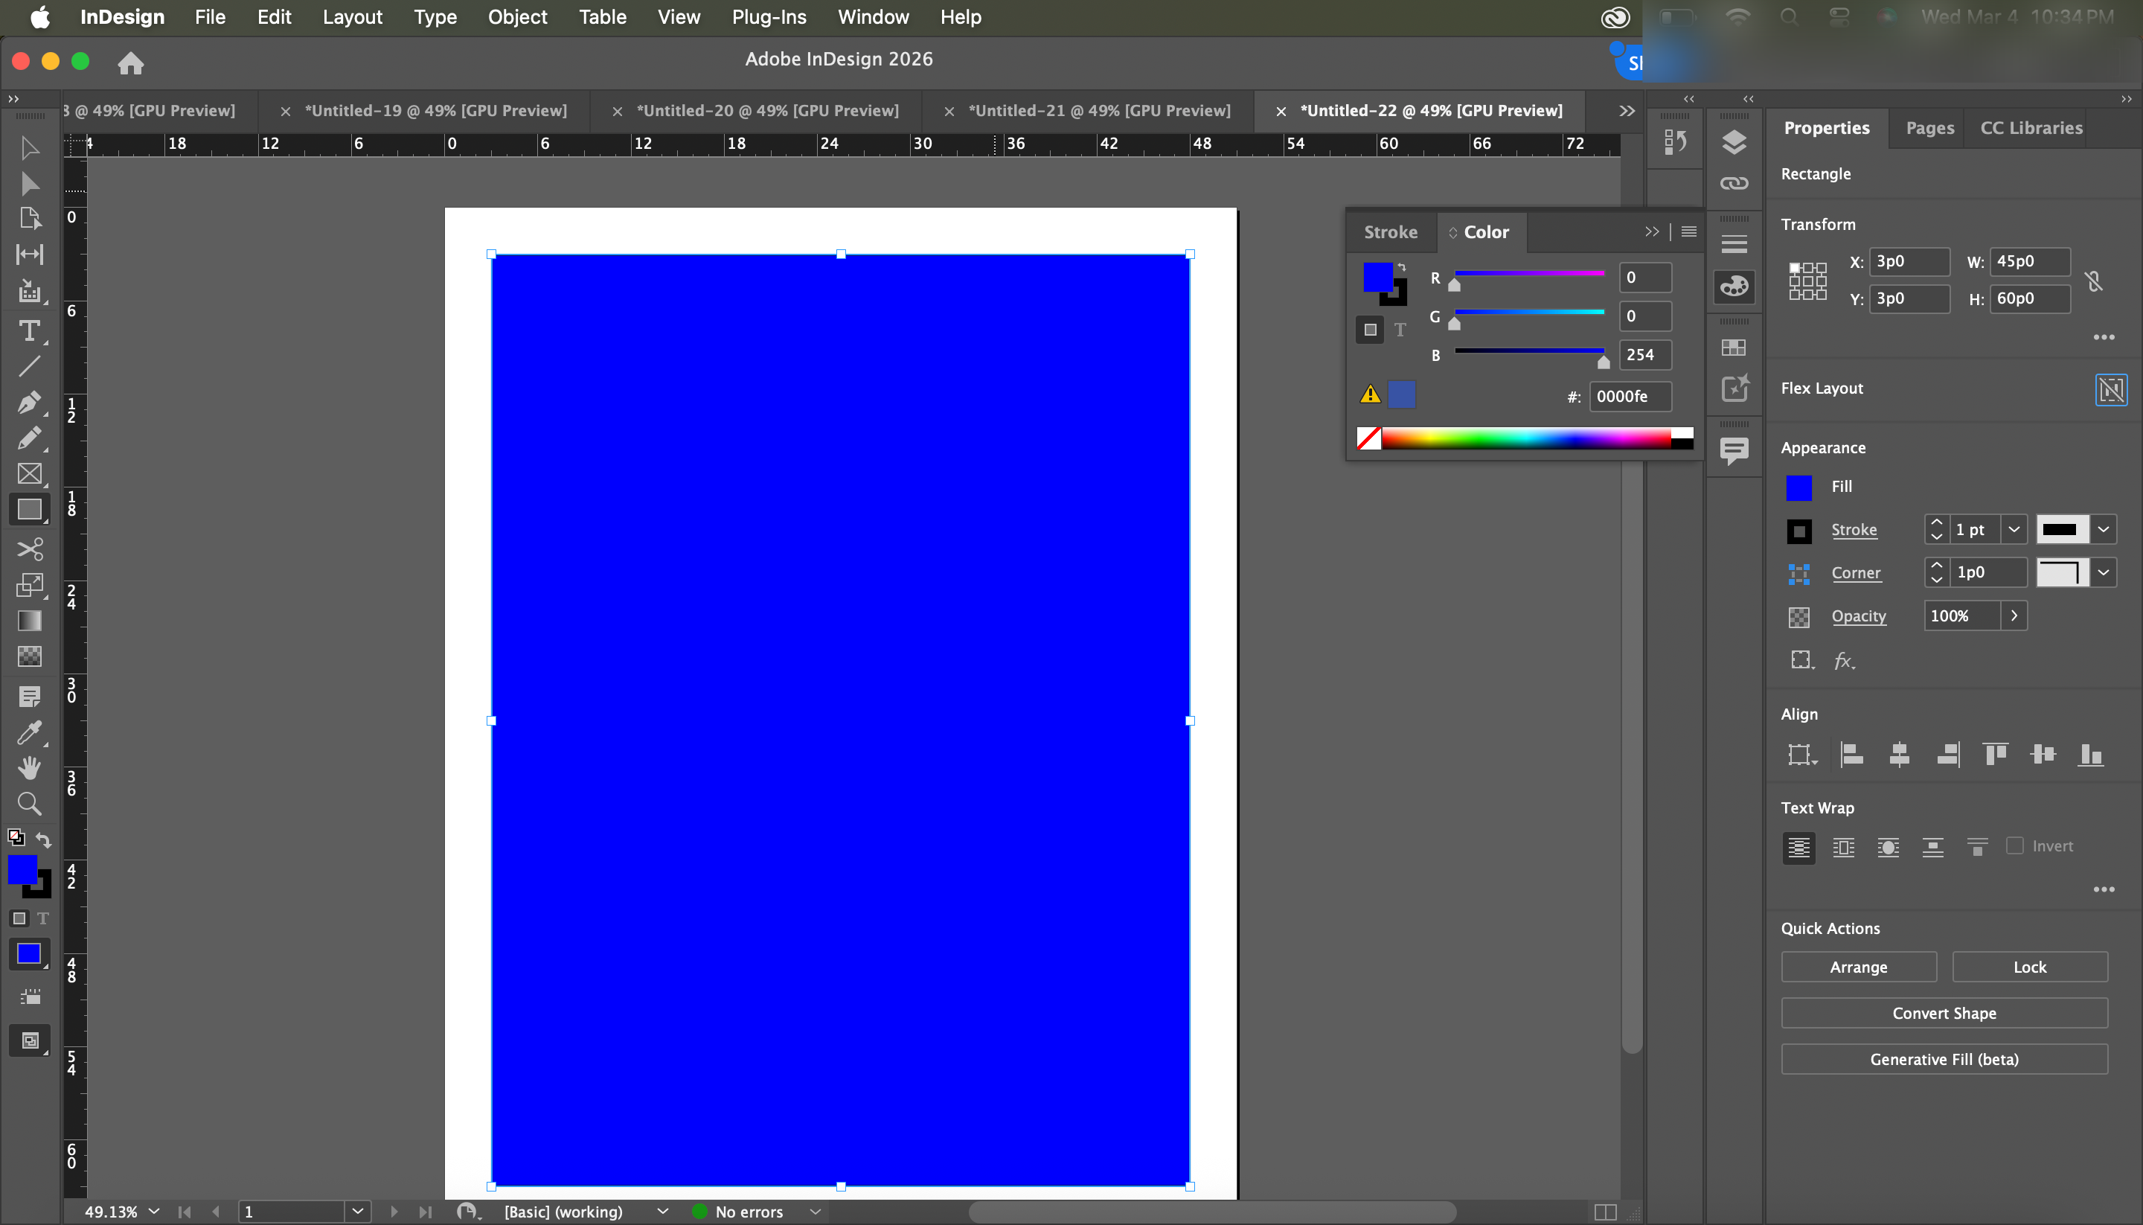Open the Object menu

517,17
